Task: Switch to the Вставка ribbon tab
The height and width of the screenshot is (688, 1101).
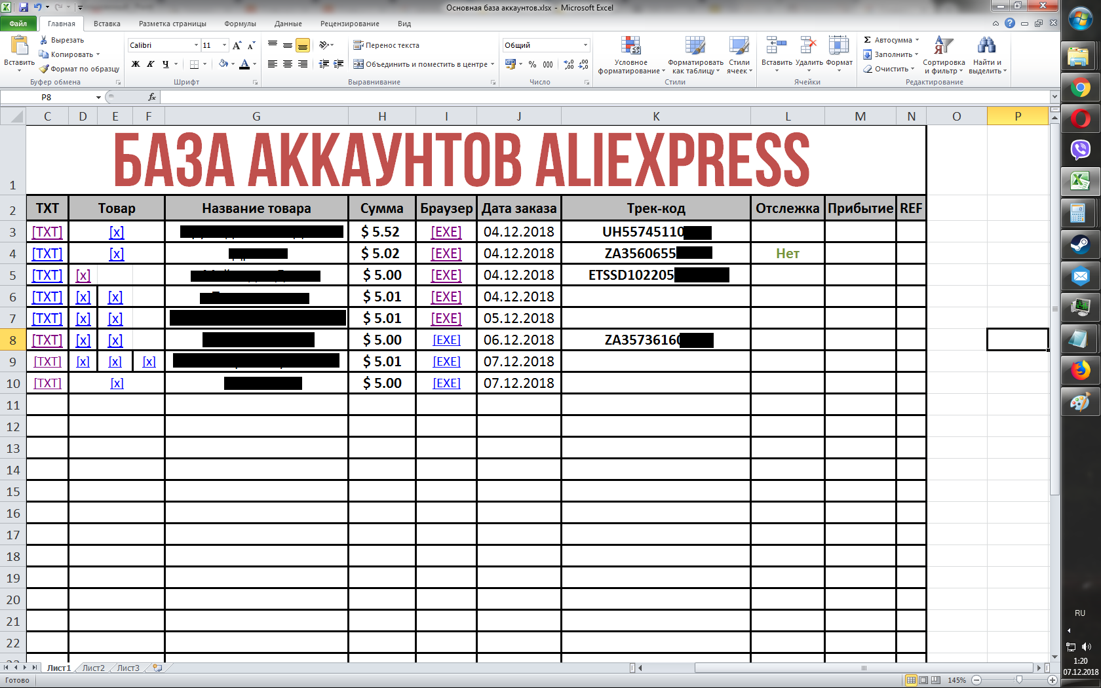Action: [x=107, y=24]
